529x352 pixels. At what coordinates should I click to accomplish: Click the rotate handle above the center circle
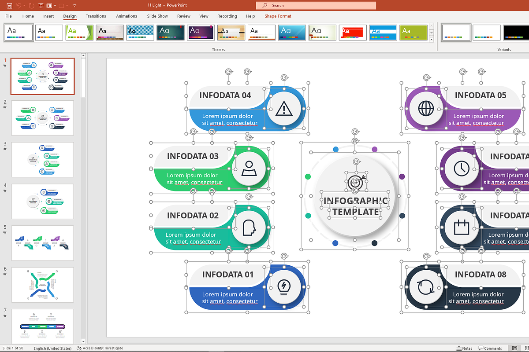click(355, 132)
